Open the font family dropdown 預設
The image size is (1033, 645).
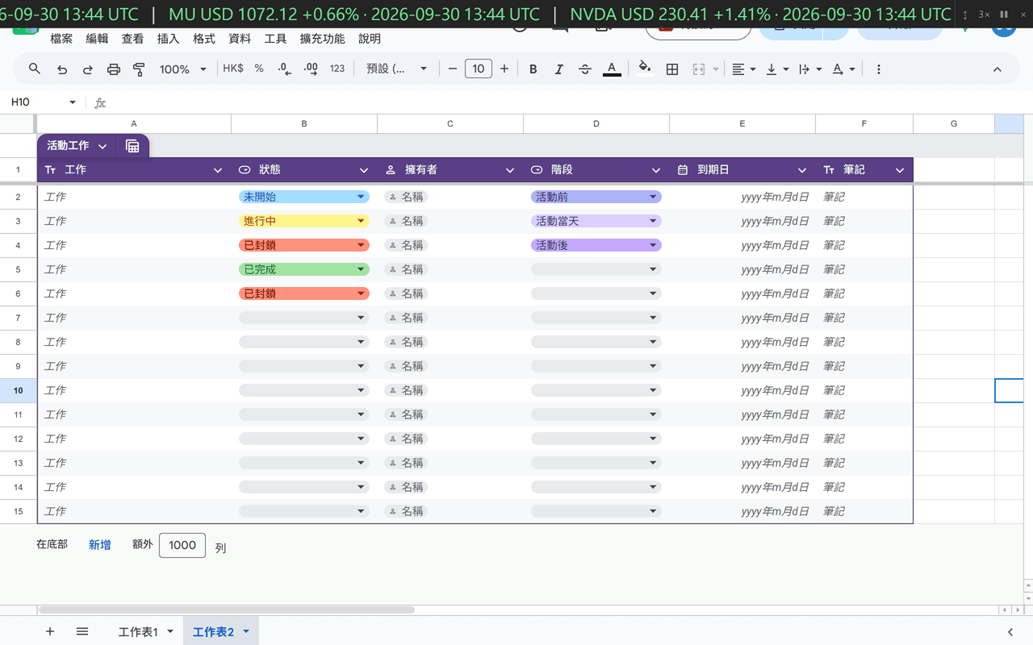pos(396,69)
